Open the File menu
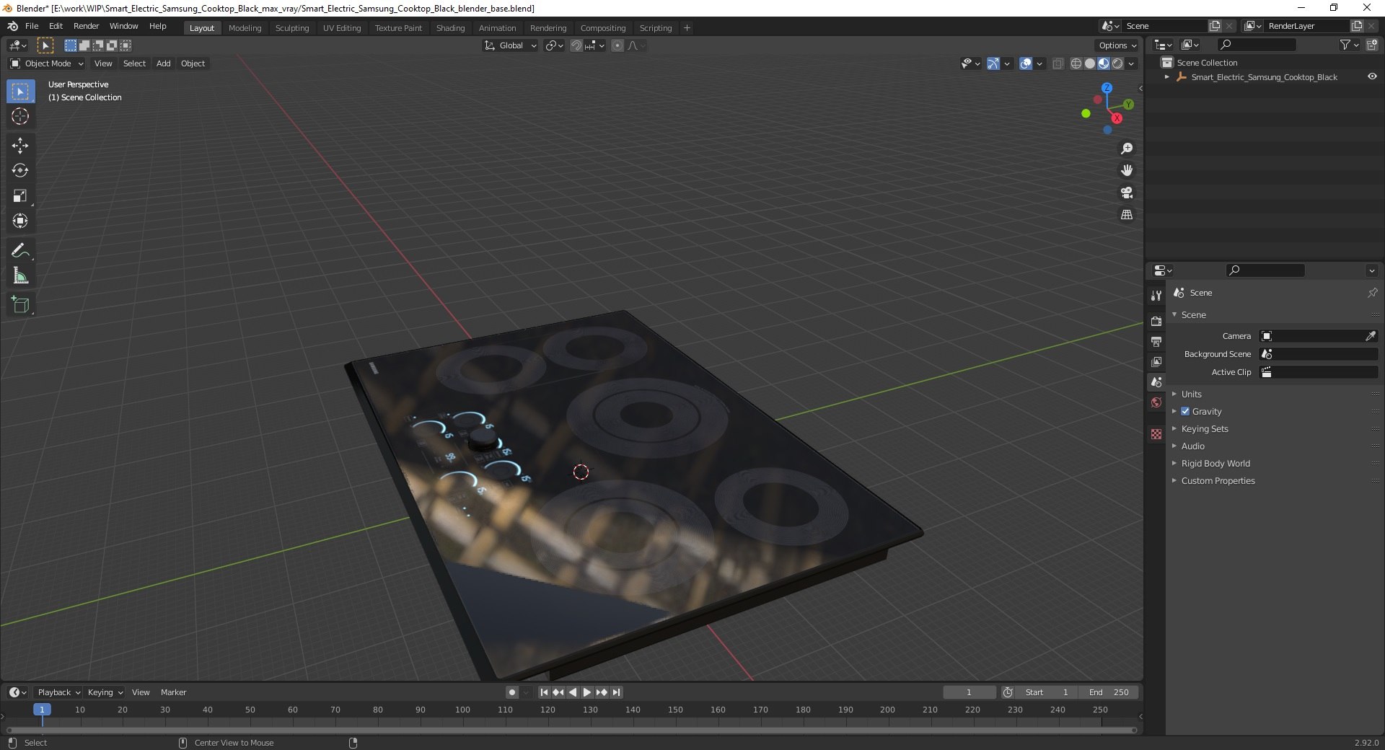The image size is (1385, 750). [32, 26]
